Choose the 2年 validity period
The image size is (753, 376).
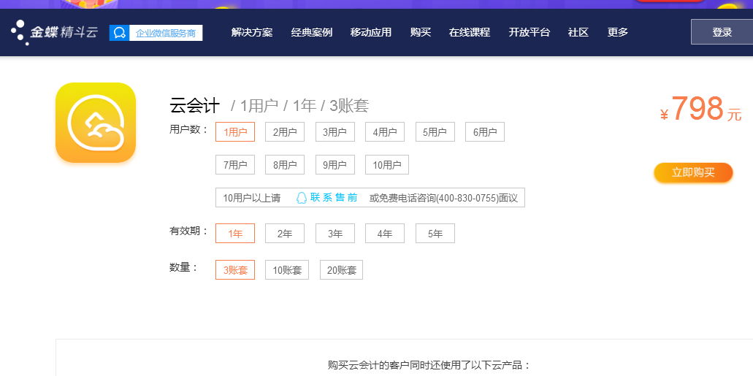(x=286, y=234)
